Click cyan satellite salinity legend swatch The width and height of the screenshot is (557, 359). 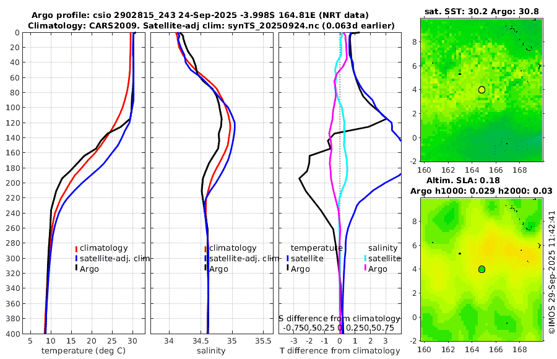coord(366,258)
